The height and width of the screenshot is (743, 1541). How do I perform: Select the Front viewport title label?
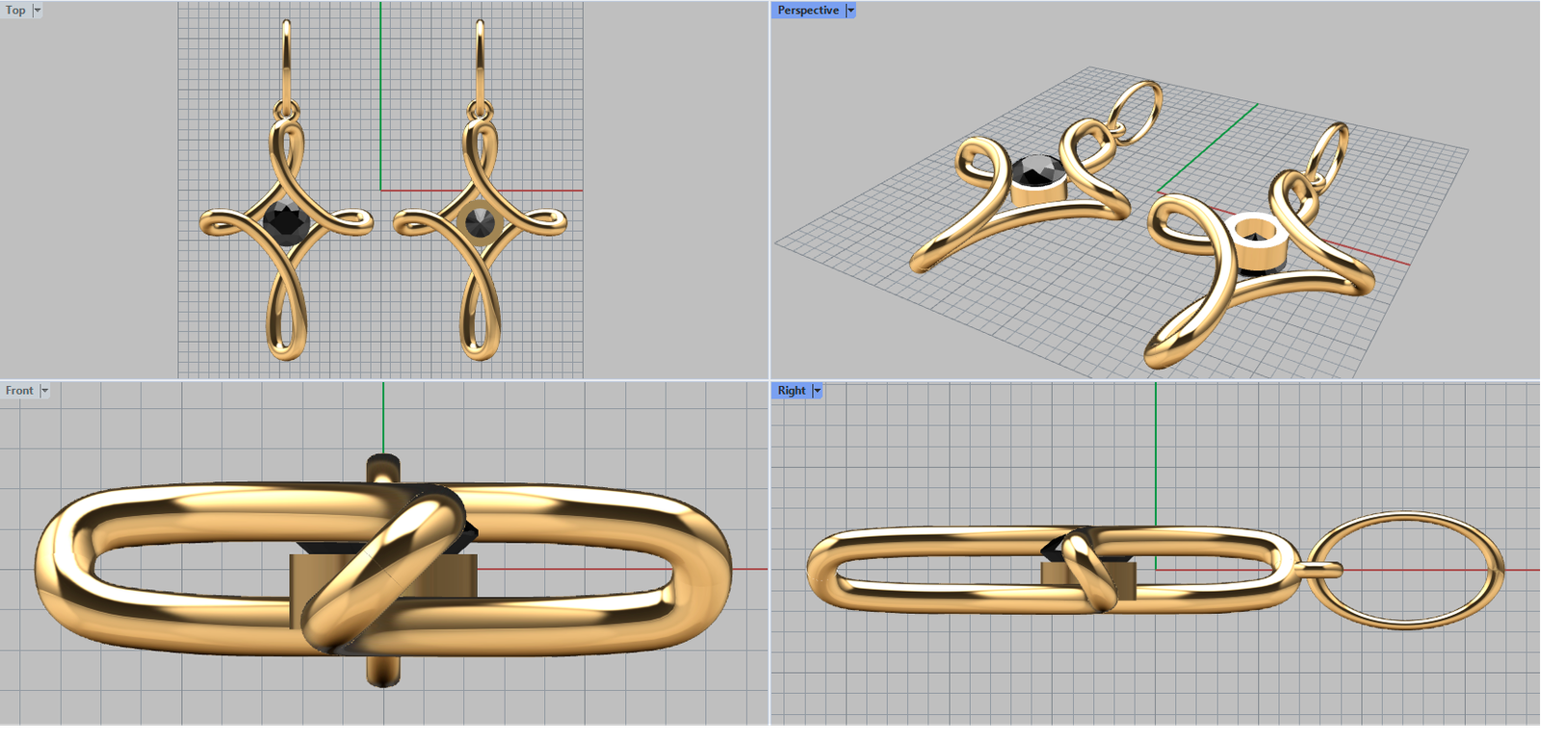coord(19,391)
